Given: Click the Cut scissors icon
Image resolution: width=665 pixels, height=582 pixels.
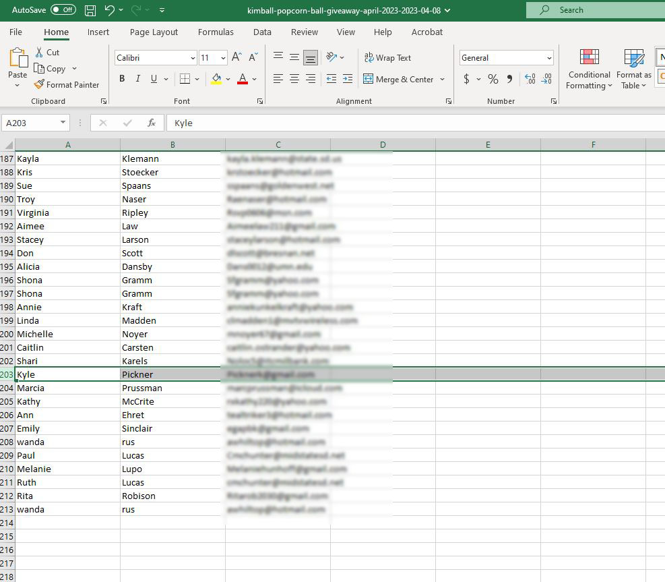Looking at the screenshot, I should pyautogui.click(x=40, y=52).
